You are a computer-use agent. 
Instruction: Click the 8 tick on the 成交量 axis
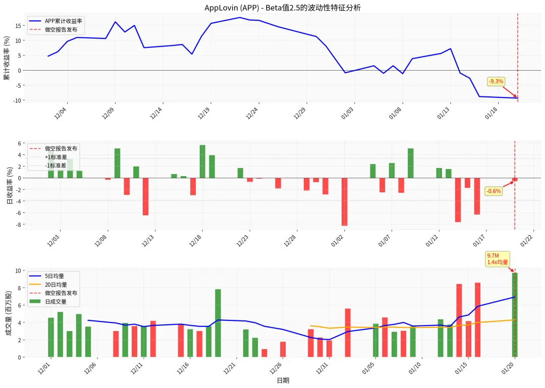tap(20, 288)
